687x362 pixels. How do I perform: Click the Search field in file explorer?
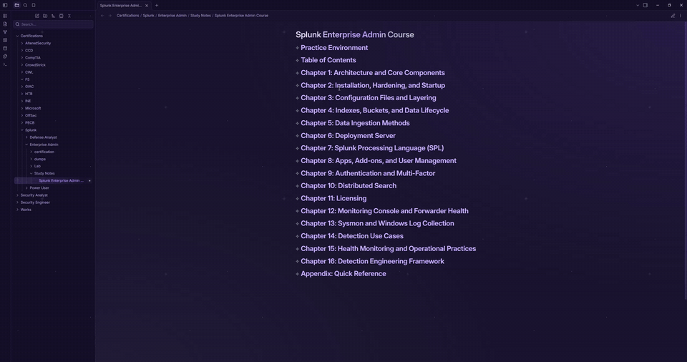click(x=54, y=24)
